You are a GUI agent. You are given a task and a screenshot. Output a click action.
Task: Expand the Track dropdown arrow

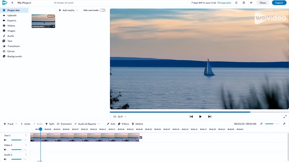tap(16, 124)
